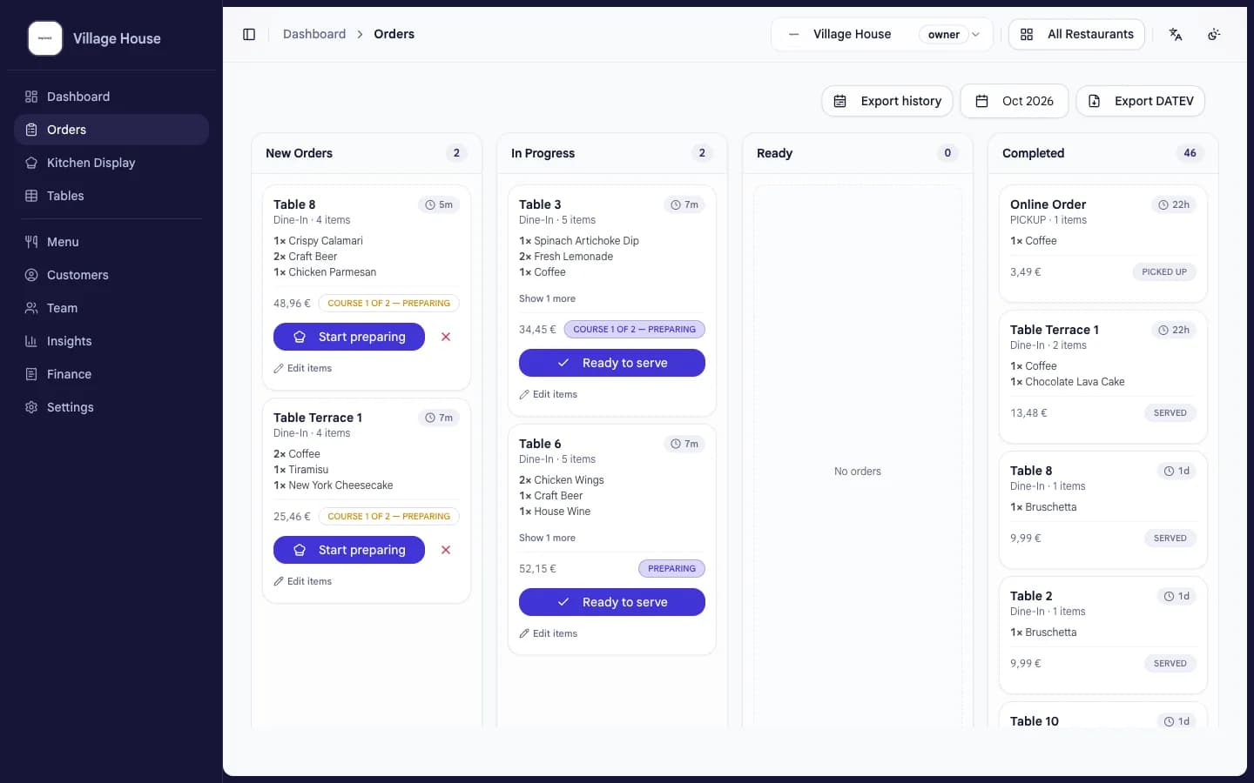The image size is (1254, 783).
Task: Show 1 more items on Table 3
Action: pos(547,298)
